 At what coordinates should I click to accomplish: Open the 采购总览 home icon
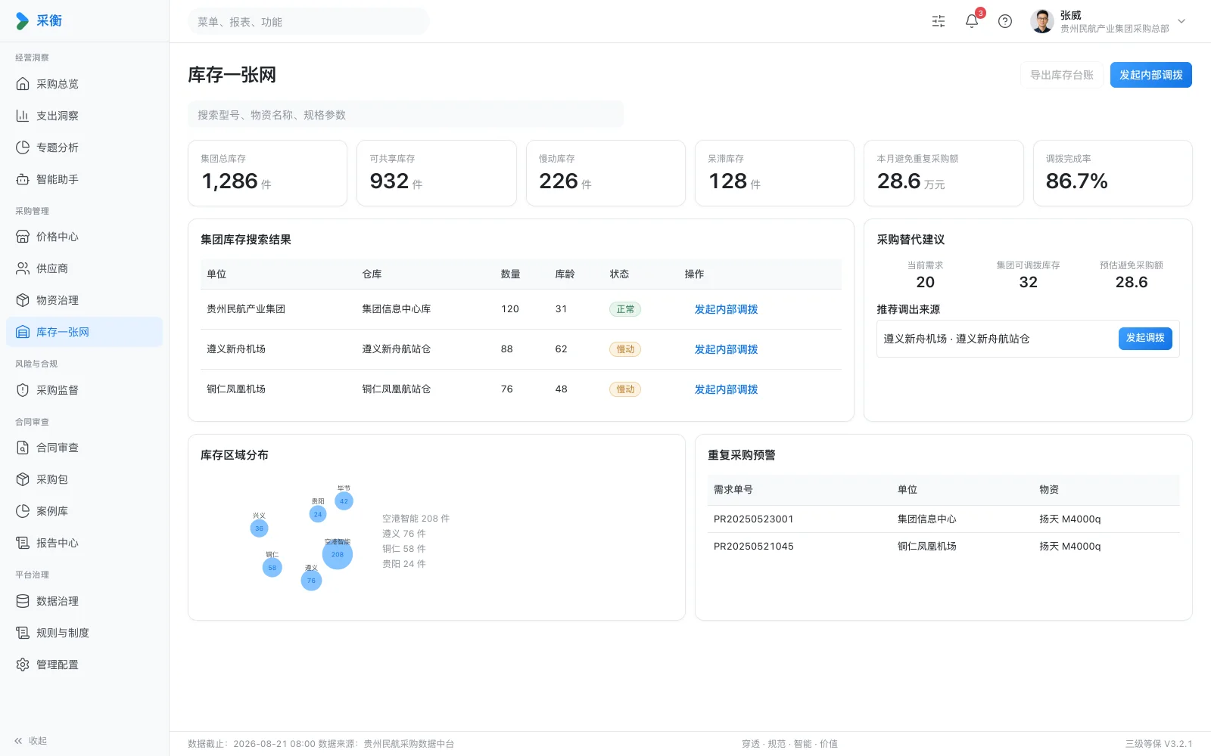click(x=23, y=84)
